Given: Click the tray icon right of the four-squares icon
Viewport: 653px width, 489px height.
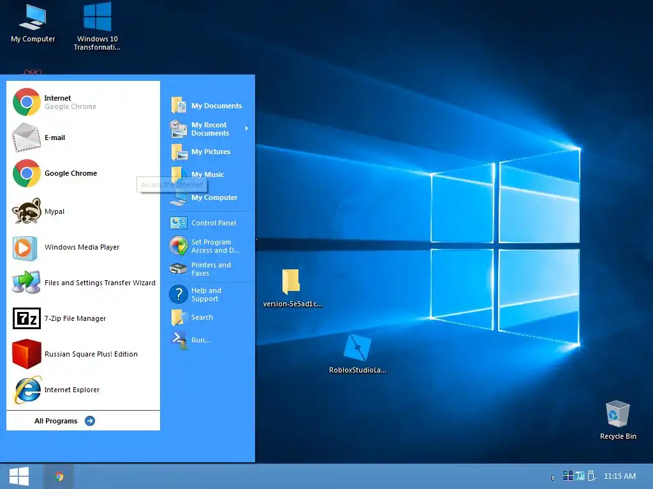Looking at the screenshot, I should click(580, 475).
